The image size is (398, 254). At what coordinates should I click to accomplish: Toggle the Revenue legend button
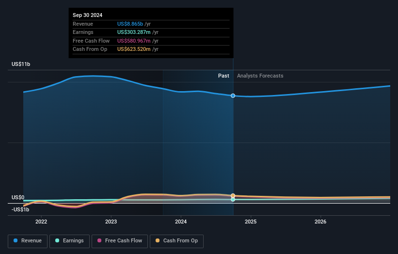point(28,241)
